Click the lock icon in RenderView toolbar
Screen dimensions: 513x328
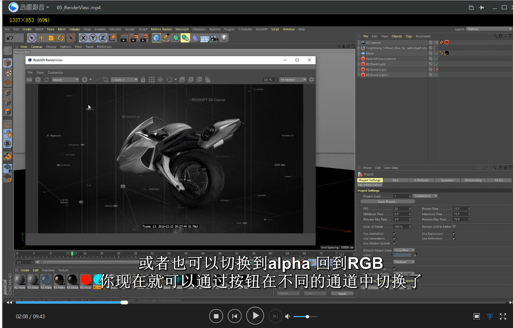(143, 80)
